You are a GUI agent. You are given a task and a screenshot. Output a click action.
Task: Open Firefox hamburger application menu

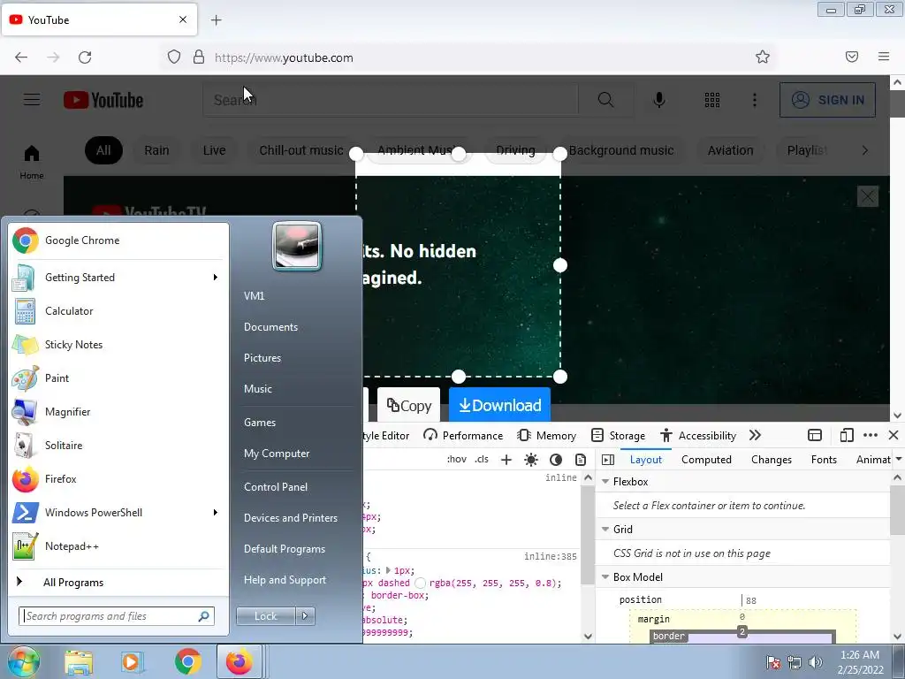tap(884, 57)
